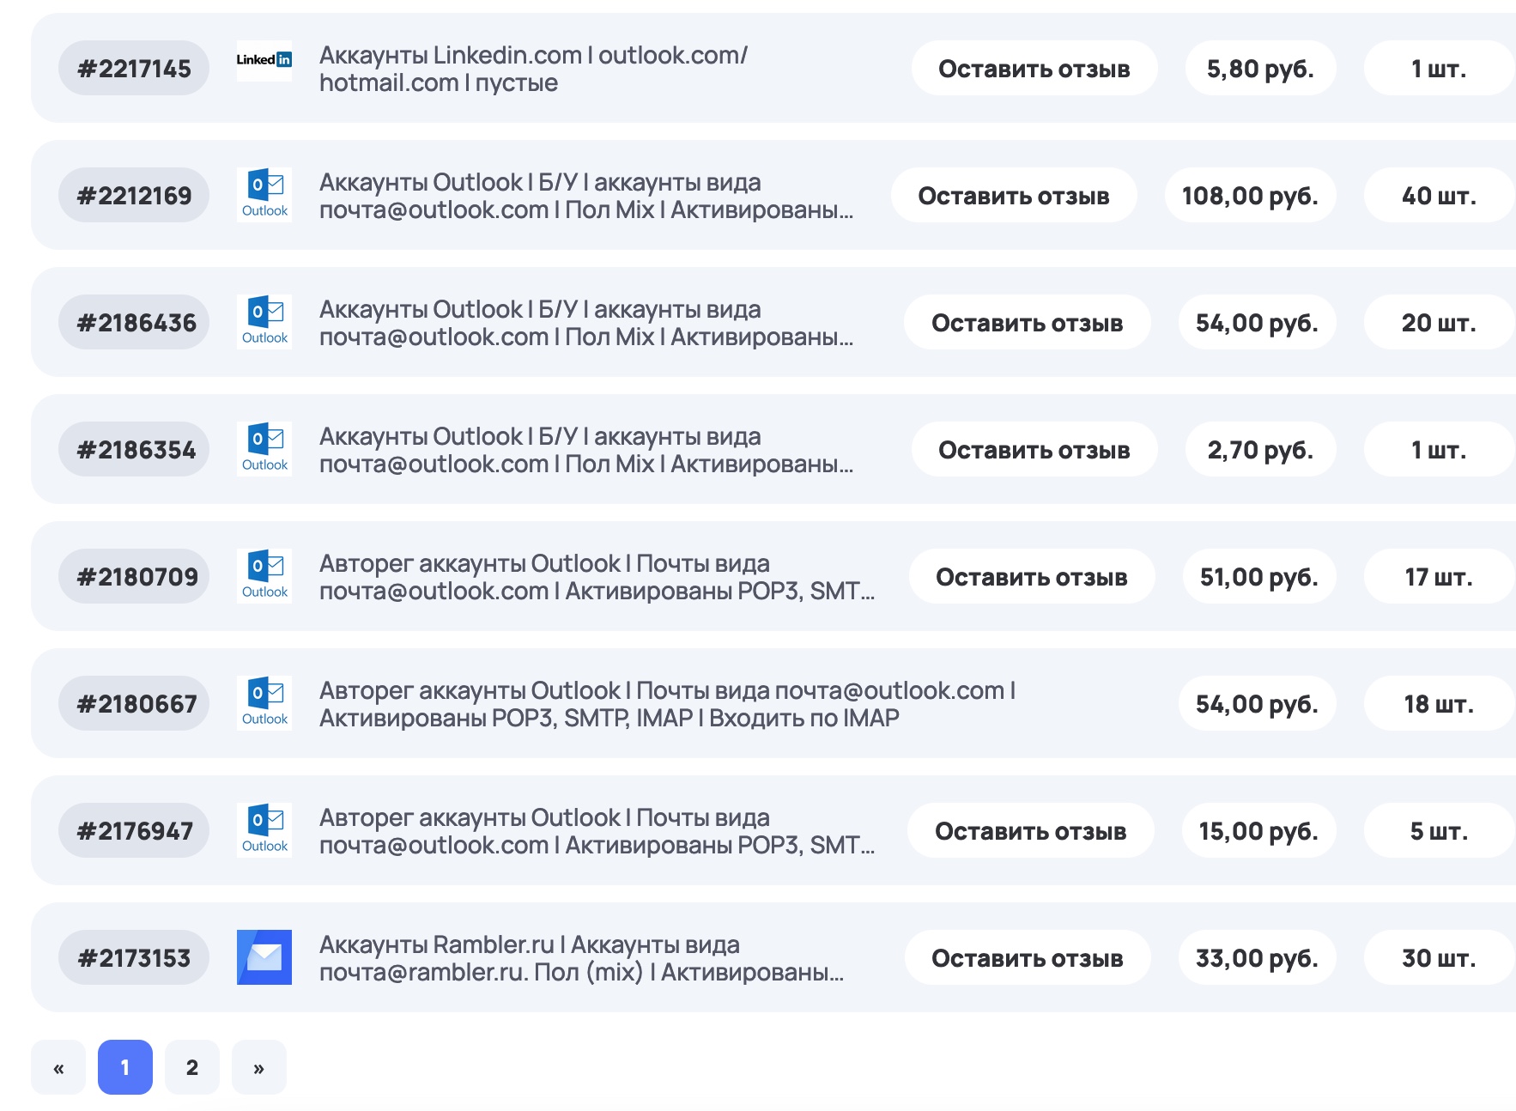Image resolution: width=1516 pixels, height=1111 pixels.
Task: Click the quantity 5 шт.
Action: [x=1439, y=830]
